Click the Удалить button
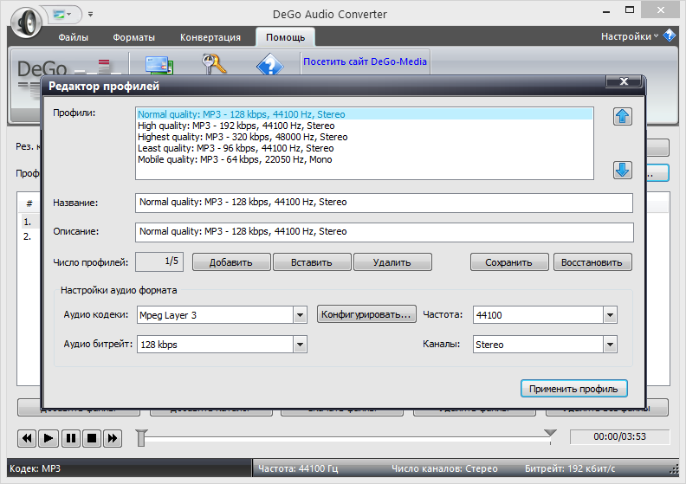The height and width of the screenshot is (484, 686). pyautogui.click(x=392, y=262)
